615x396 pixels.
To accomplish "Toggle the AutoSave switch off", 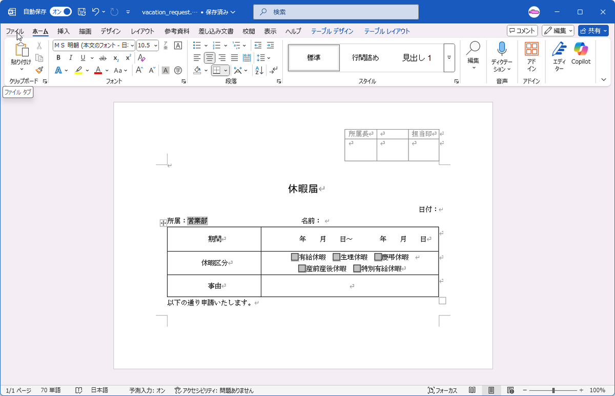I will coord(60,11).
